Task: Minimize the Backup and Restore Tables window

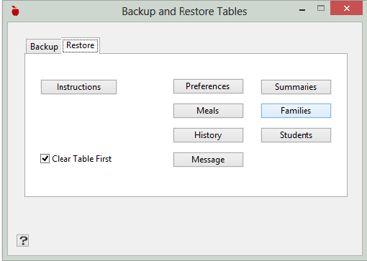Action: tap(302, 10)
